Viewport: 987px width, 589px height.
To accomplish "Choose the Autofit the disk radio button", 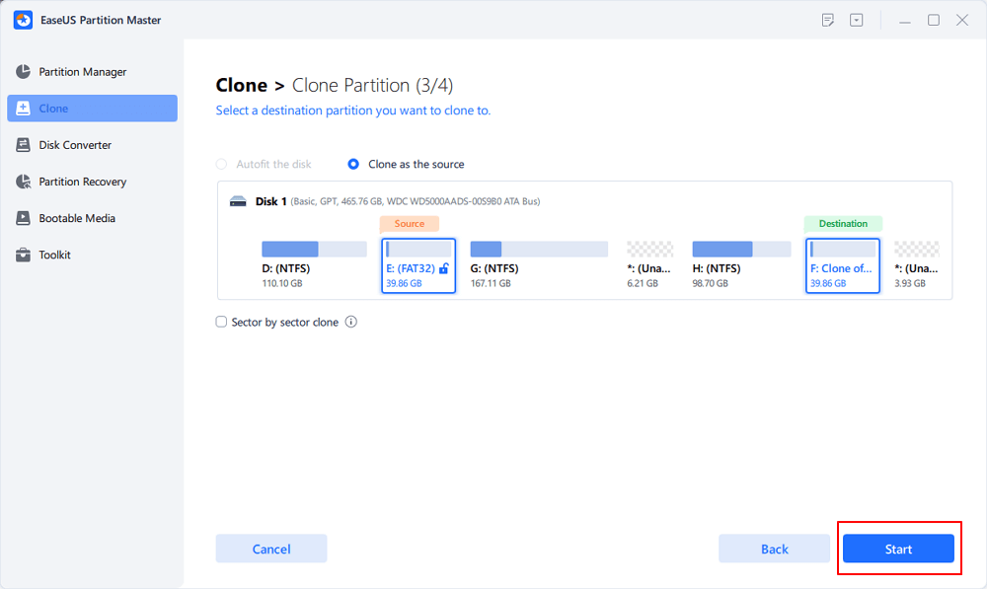I will [x=222, y=164].
